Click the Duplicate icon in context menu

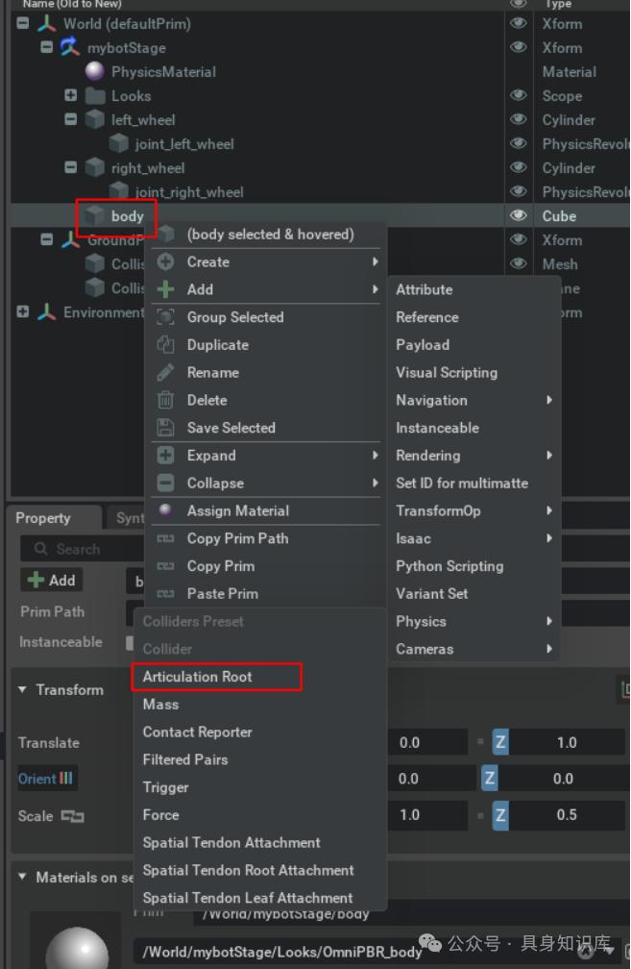[166, 344]
